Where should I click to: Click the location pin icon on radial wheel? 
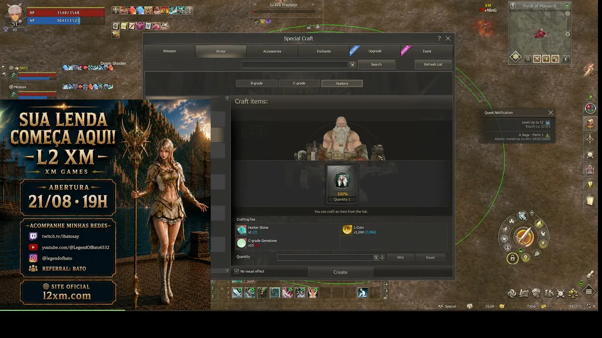point(526,258)
